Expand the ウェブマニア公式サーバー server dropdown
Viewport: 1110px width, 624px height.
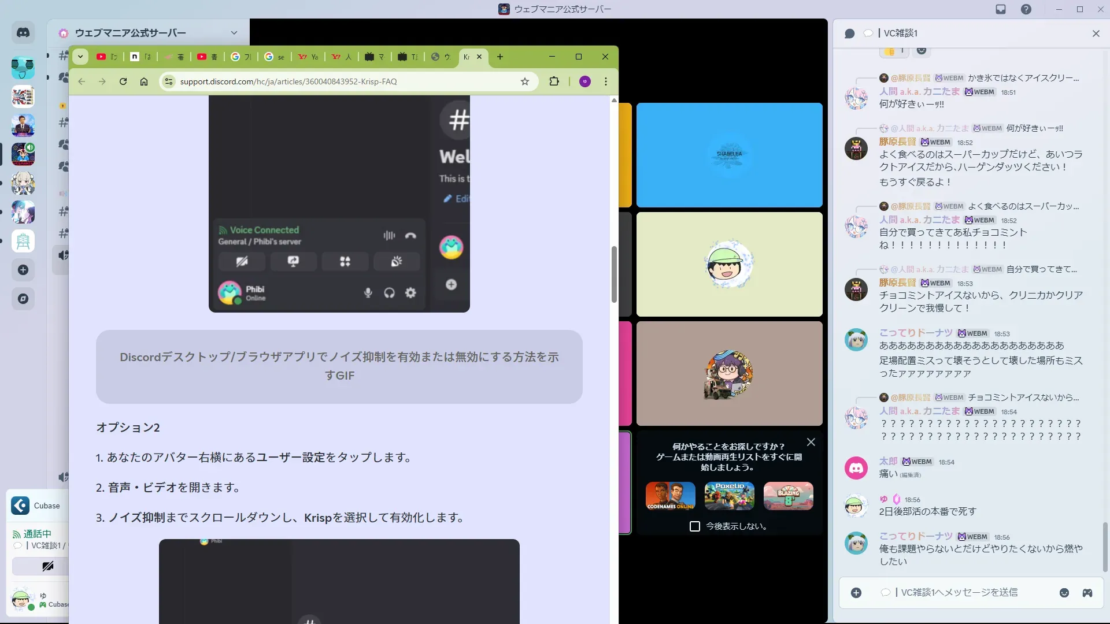[234, 33]
